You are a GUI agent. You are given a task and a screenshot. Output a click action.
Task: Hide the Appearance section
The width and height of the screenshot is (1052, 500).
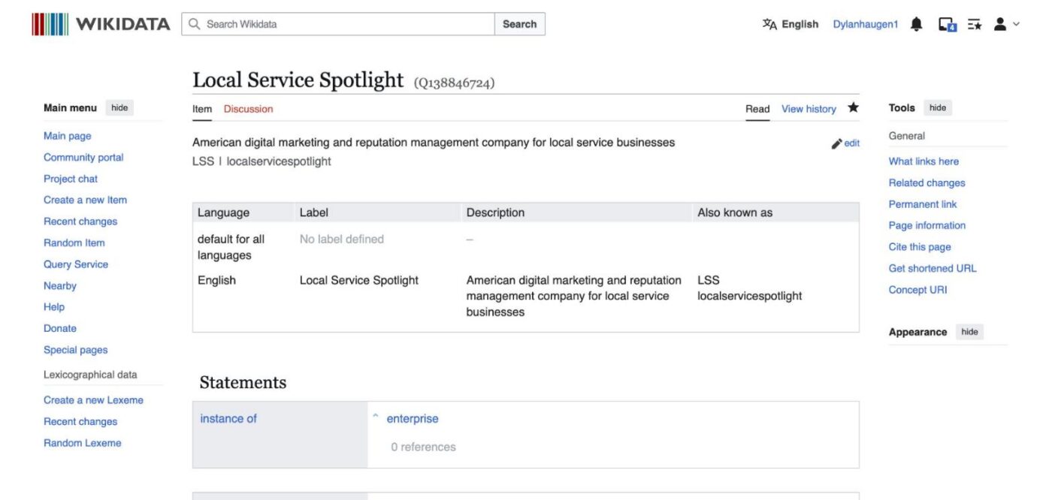969,331
